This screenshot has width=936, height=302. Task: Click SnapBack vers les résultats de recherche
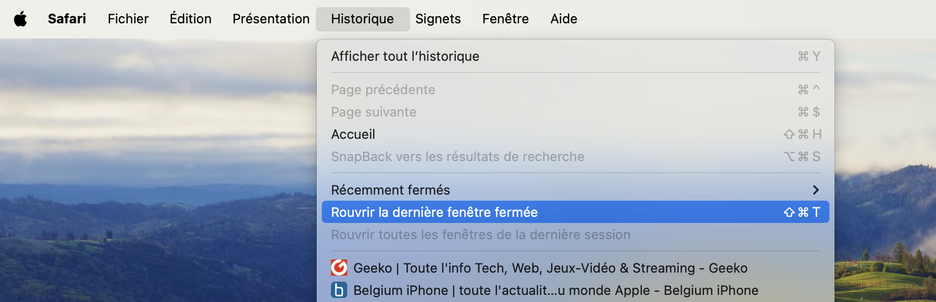[x=576, y=157]
